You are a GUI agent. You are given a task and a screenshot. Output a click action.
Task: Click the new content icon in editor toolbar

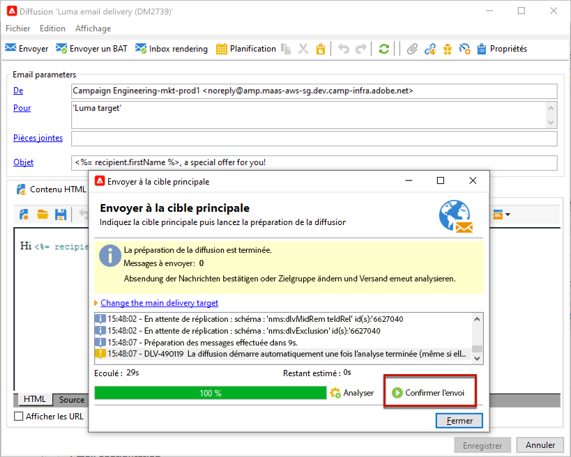[x=24, y=215]
